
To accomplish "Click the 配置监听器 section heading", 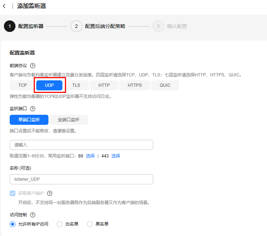I will pyautogui.click(x=22, y=53).
